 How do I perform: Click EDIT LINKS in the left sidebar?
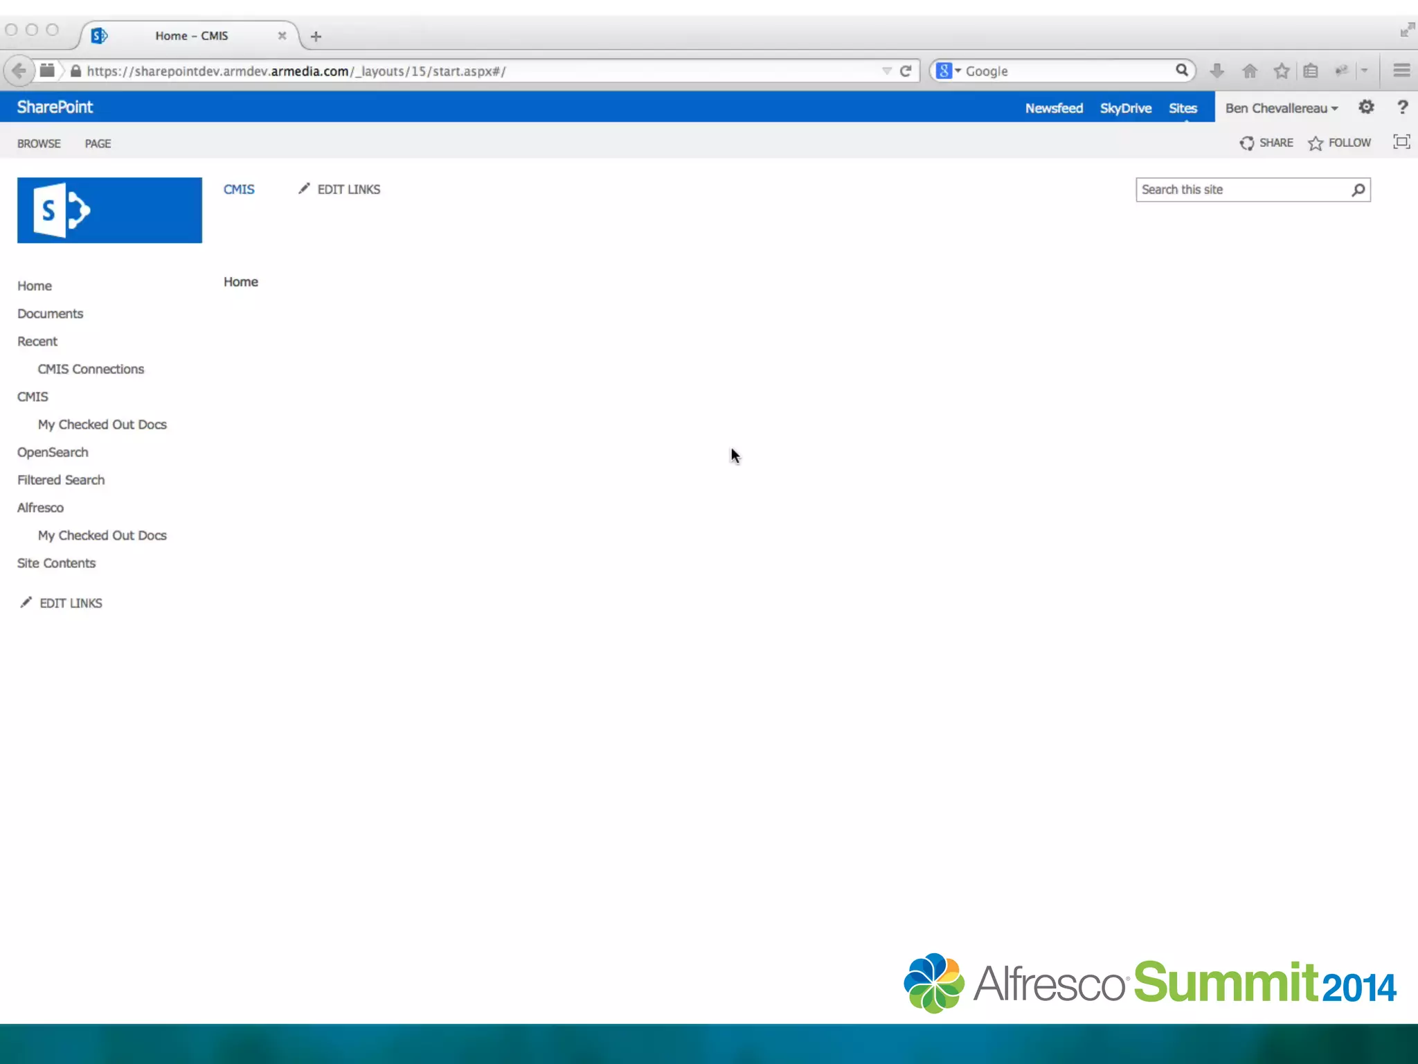click(x=61, y=603)
